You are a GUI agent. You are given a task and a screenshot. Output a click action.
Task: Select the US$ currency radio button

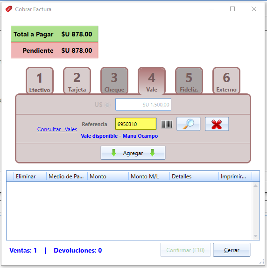[107, 105]
